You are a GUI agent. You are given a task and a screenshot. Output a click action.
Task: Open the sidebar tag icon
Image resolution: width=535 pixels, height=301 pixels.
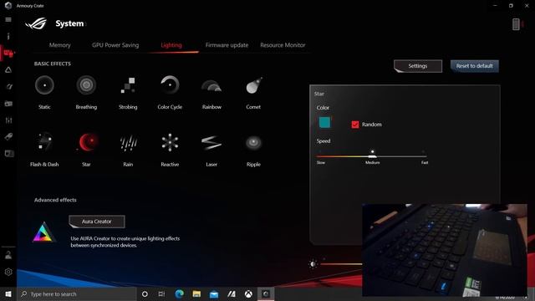(8, 137)
